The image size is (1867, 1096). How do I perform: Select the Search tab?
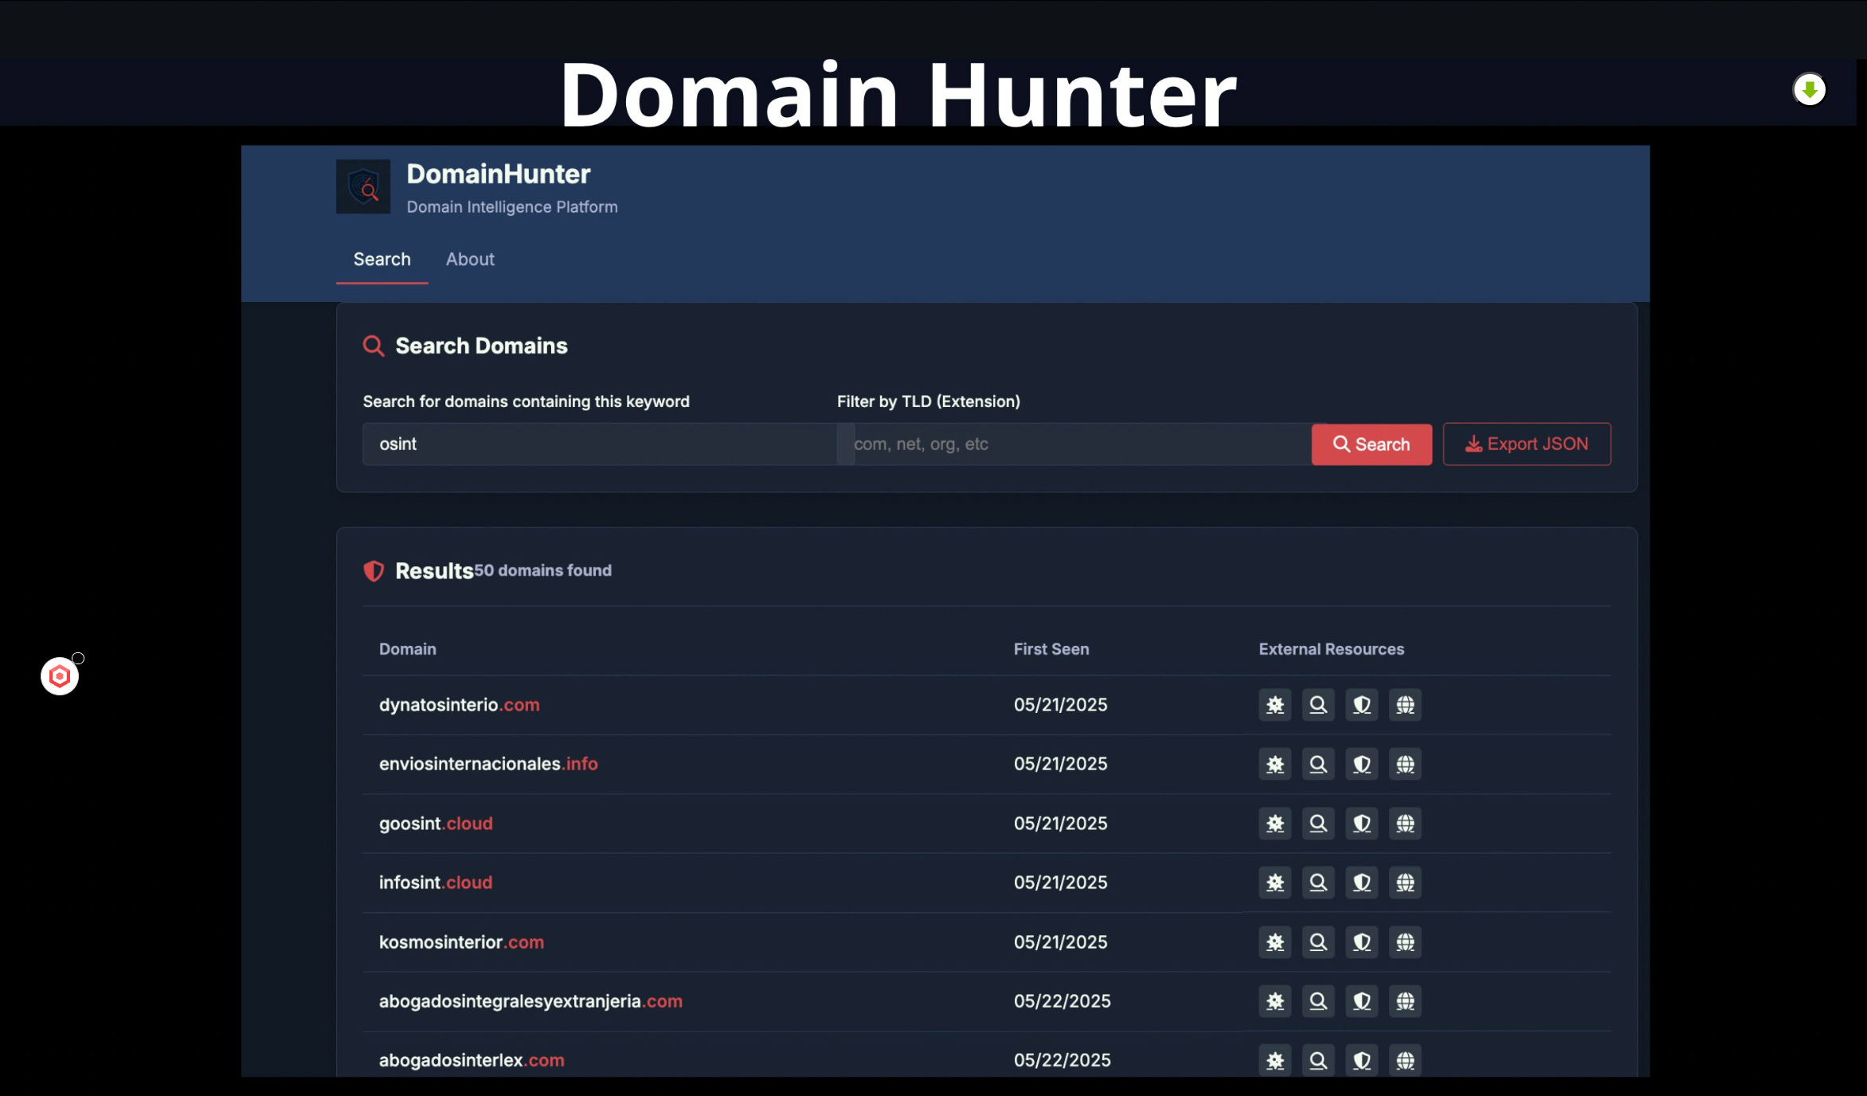pos(382,260)
